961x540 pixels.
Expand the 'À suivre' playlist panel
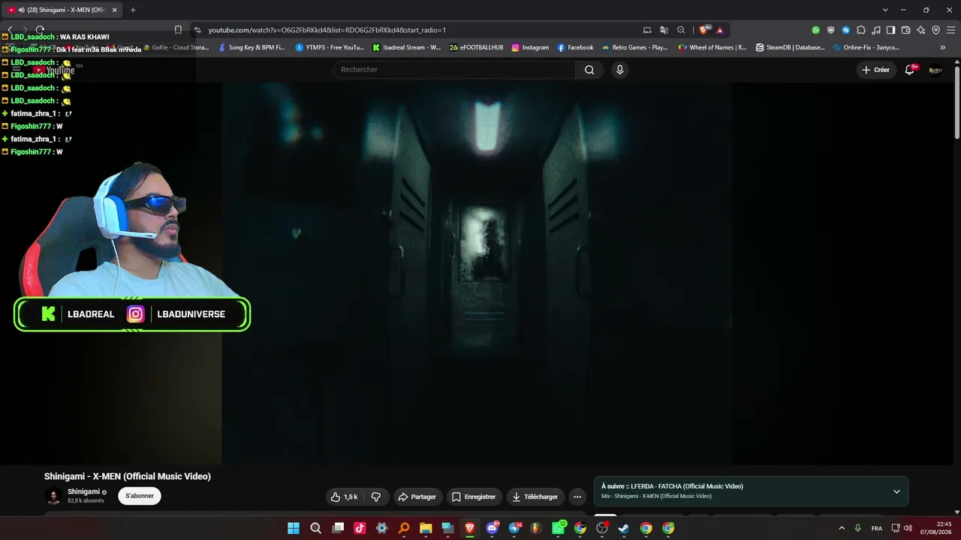(x=896, y=492)
